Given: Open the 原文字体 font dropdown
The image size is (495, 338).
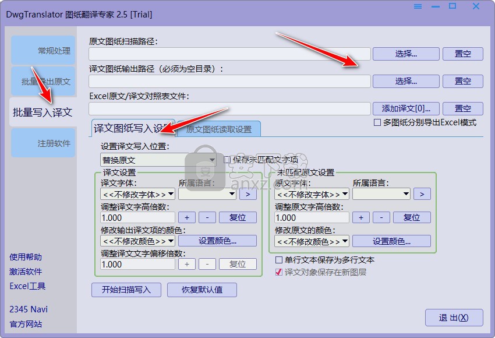Looking at the screenshot, I should tap(312, 194).
